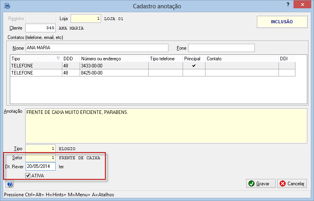Toggle the ATIVA checkbox
The height and width of the screenshot is (201, 314).
click(28, 176)
